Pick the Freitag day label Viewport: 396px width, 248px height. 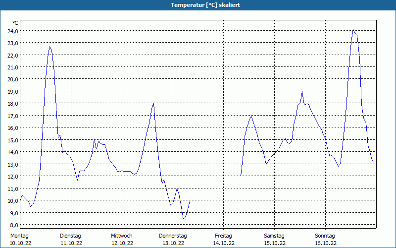[x=224, y=236]
